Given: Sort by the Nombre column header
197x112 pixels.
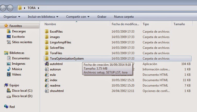Looking at the screenshot, I should [50, 24].
